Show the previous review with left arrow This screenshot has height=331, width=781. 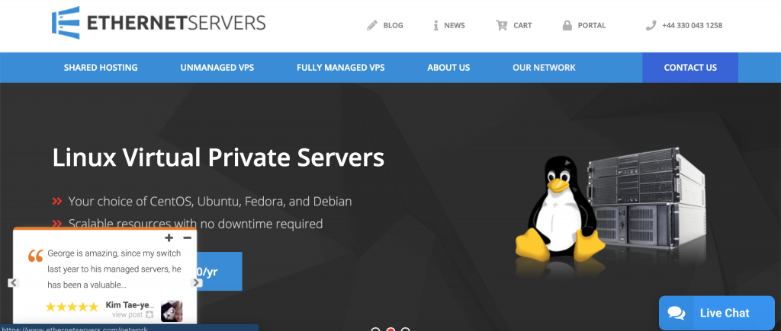coord(14,282)
